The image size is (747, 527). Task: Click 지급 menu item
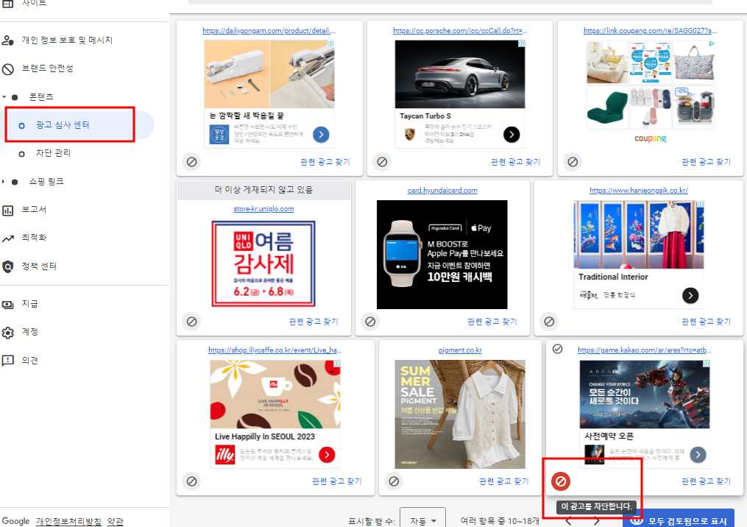[x=29, y=304]
